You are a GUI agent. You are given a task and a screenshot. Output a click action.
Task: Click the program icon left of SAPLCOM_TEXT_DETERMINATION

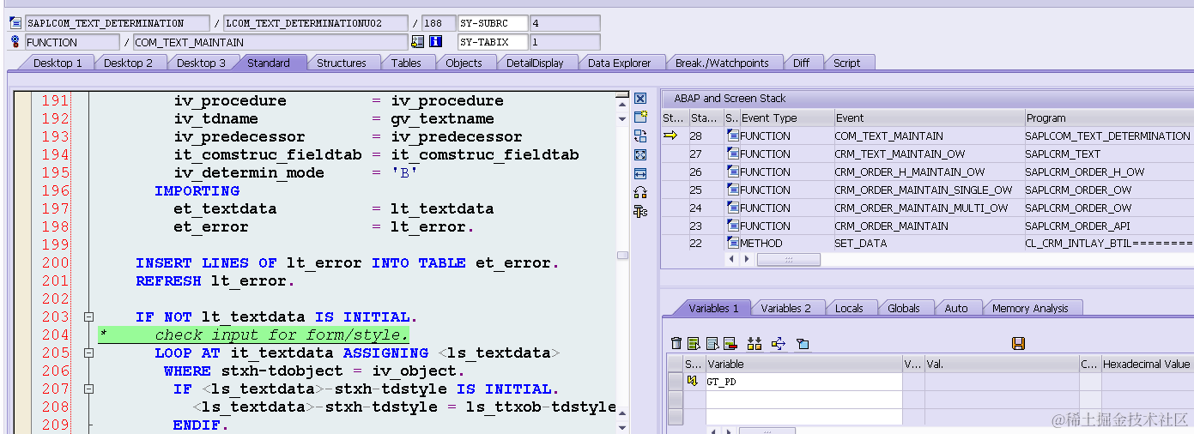pos(15,23)
